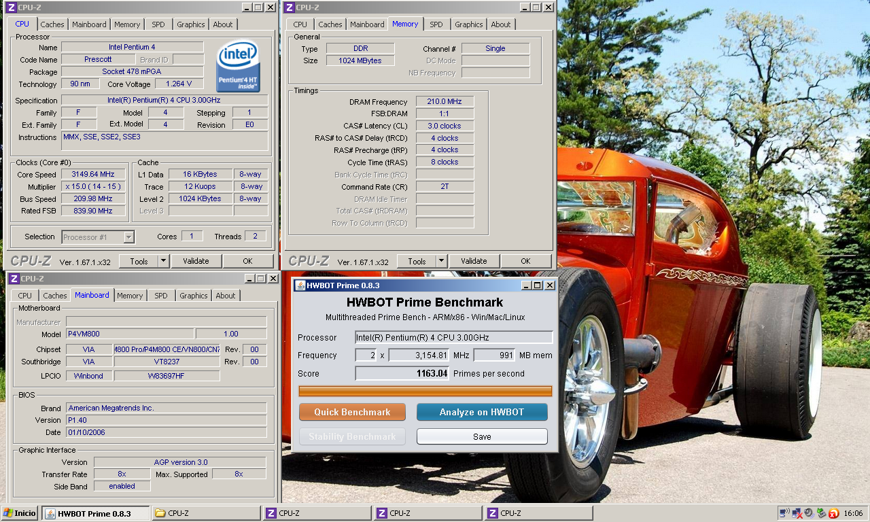The image size is (870, 522).
Task: Click the folder icon of the CPU-Z taskbar item
Action: click(x=160, y=513)
